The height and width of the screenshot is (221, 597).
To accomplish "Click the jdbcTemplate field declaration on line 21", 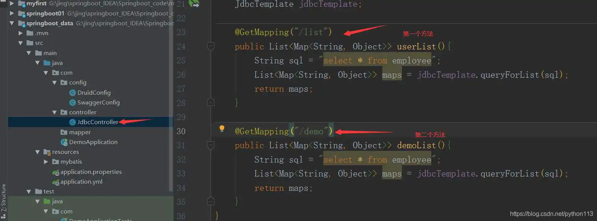I will point(328,5).
